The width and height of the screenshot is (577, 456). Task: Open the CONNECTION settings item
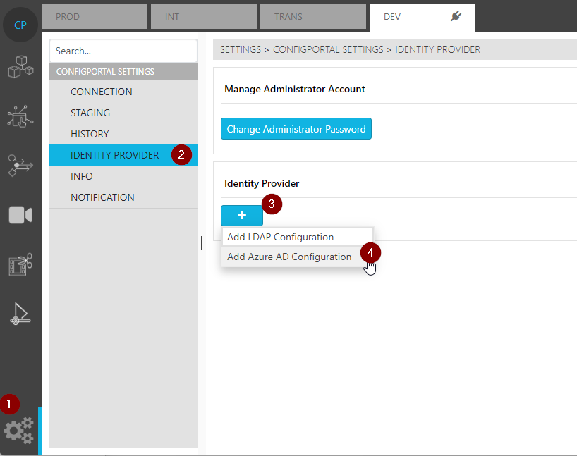102,92
